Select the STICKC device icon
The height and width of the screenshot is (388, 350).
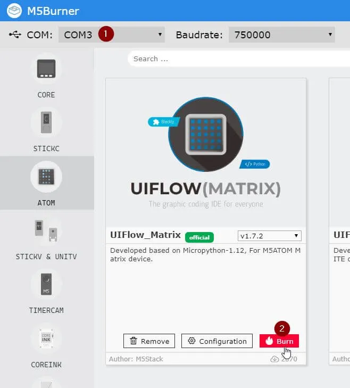pyautogui.click(x=46, y=123)
